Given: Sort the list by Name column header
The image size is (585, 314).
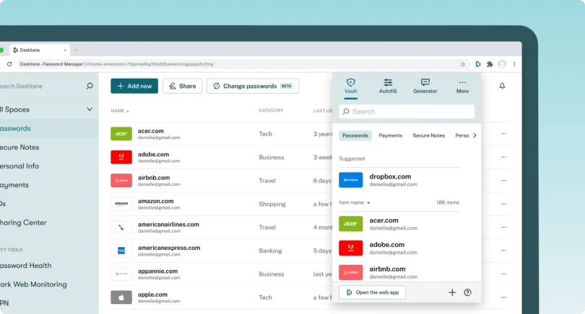Looking at the screenshot, I should click(120, 111).
